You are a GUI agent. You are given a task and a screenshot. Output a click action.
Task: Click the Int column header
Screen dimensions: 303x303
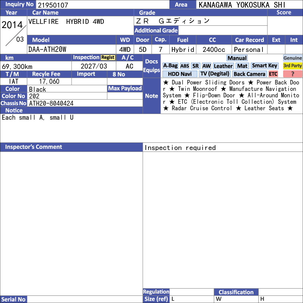pos(294,40)
